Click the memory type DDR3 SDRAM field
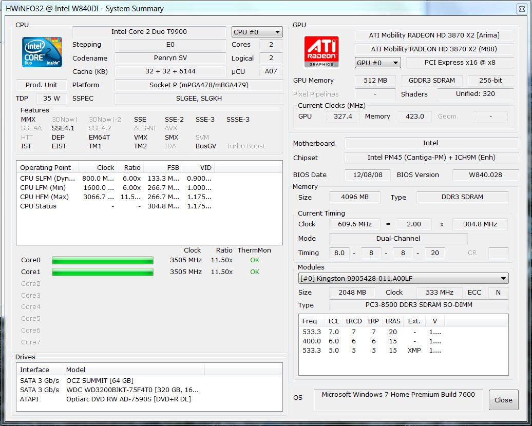 pyautogui.click(x=463, y=198)
